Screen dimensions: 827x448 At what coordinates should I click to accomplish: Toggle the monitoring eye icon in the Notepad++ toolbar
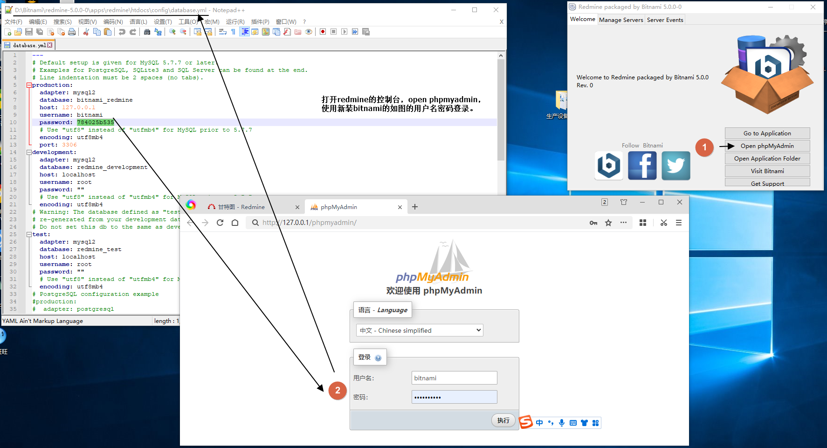tap(309, 32)
